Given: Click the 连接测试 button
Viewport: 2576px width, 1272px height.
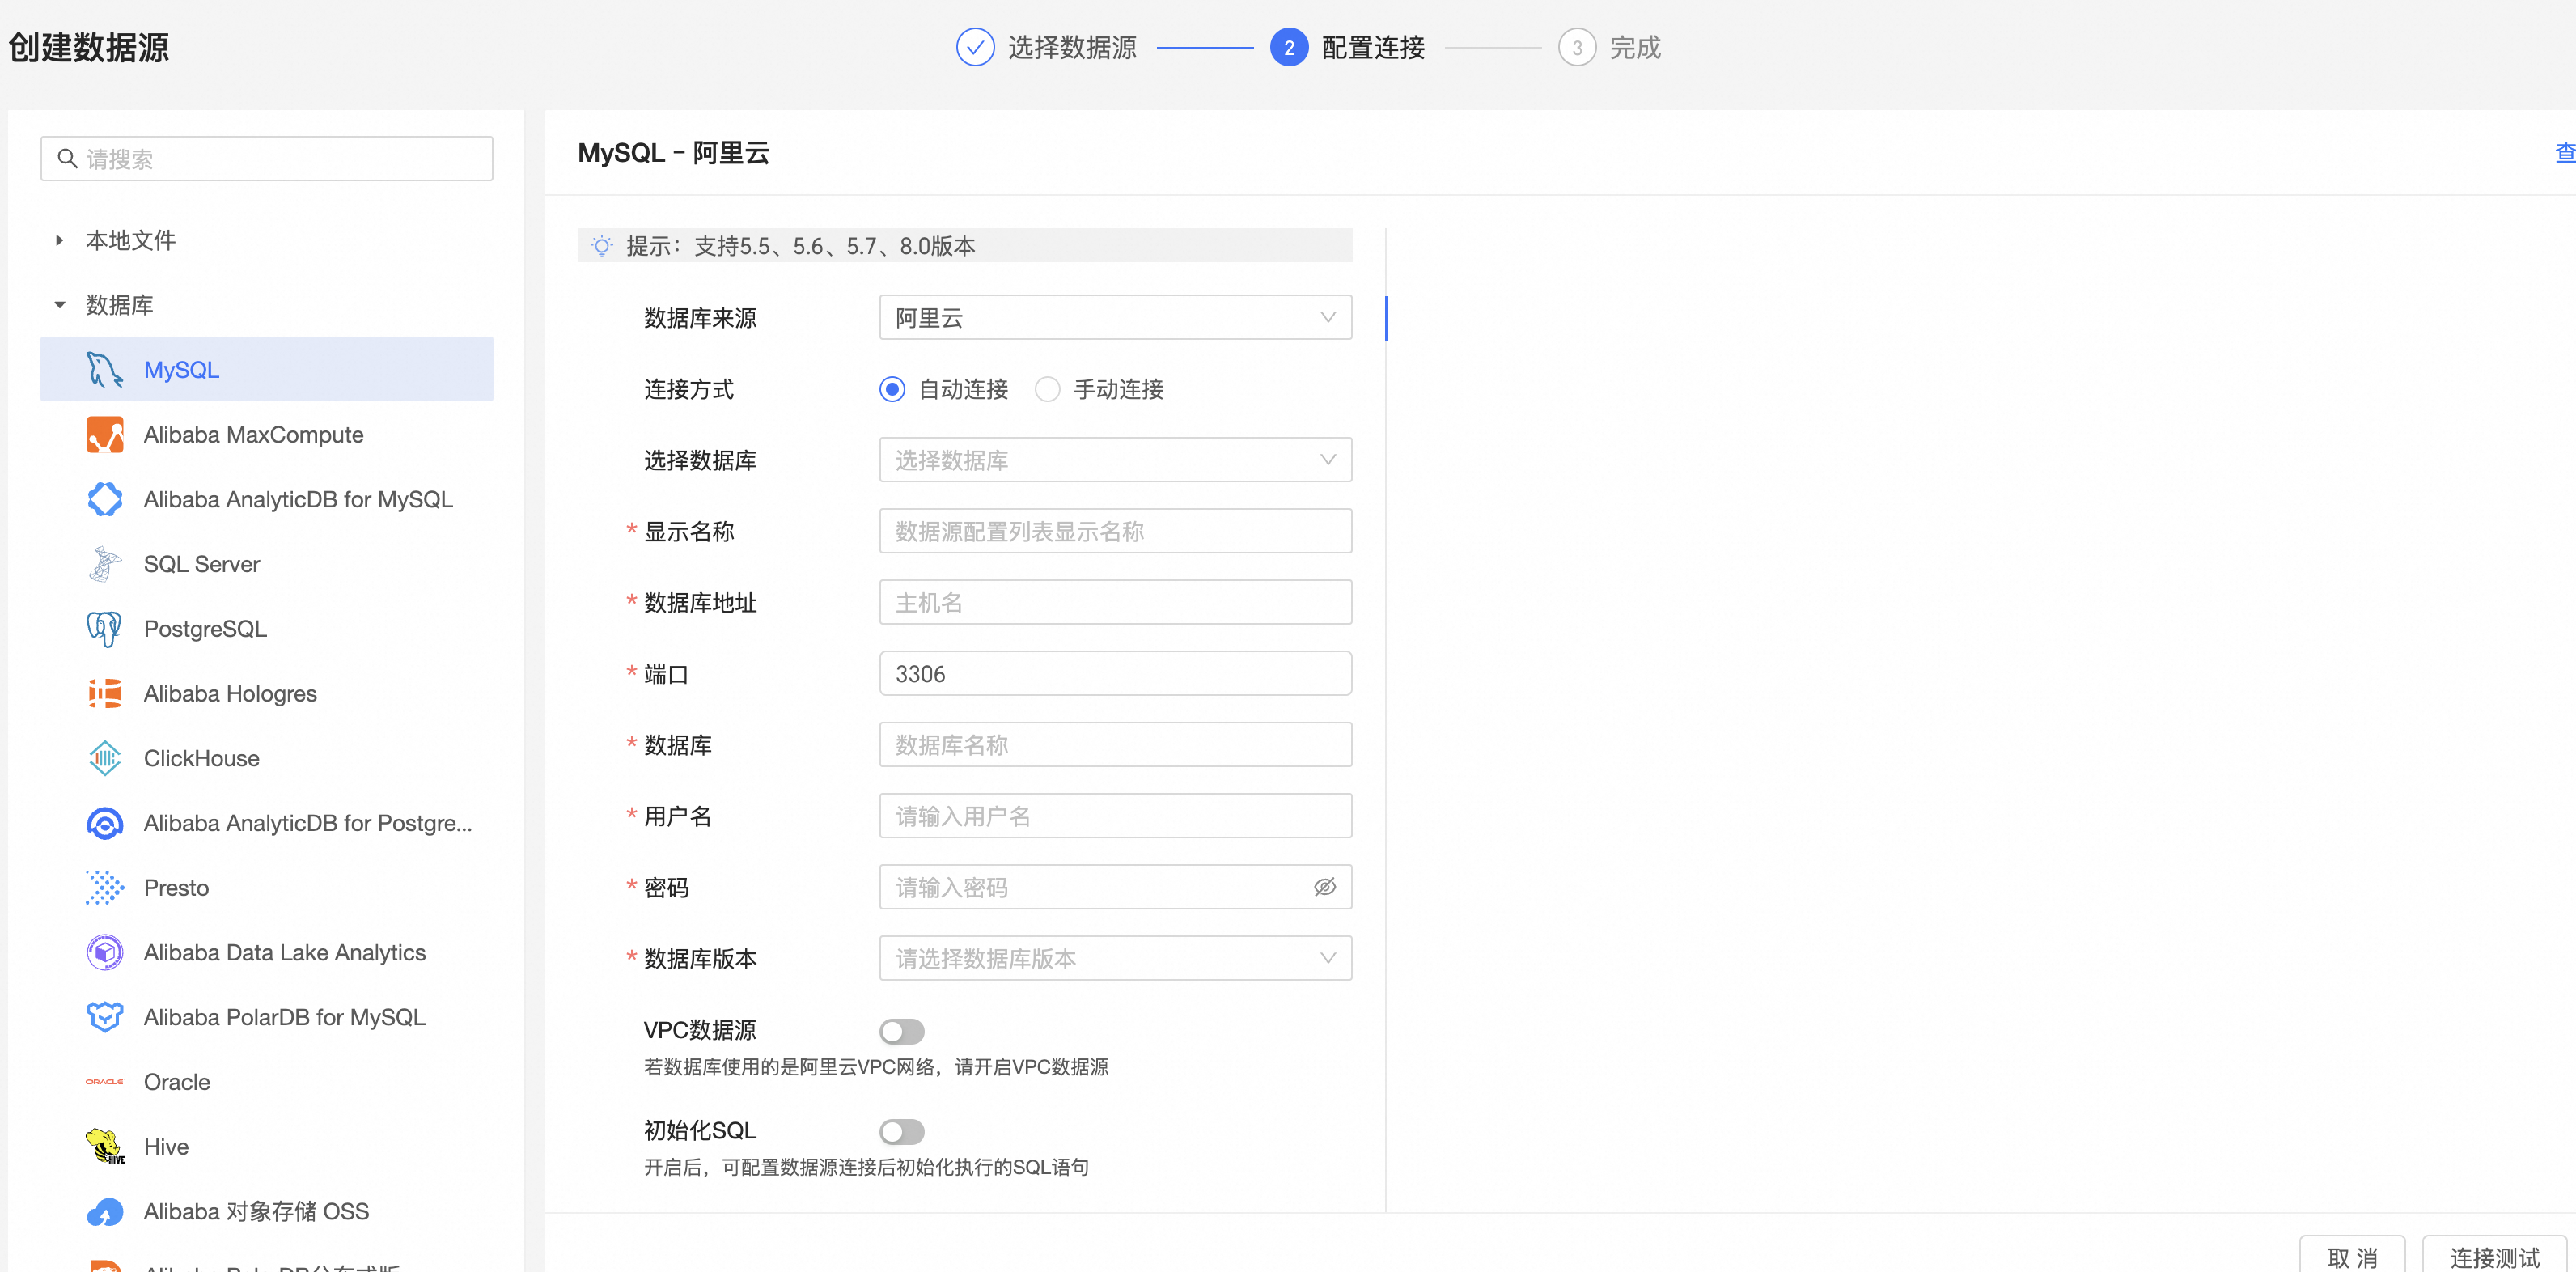Looking at the screenshot, I should (x=2494, y=1256).
